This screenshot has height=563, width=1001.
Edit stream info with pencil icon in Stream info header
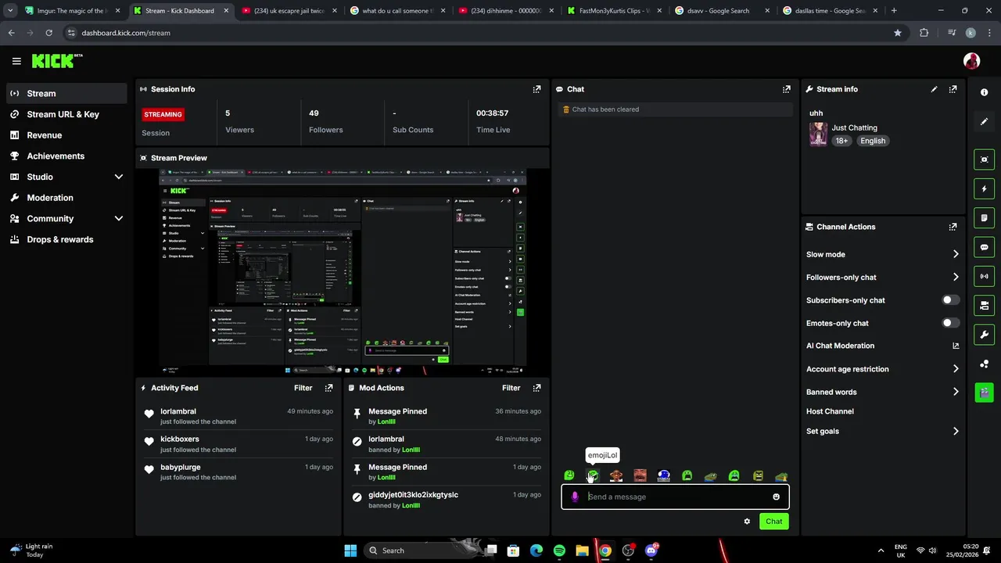click(x=934, y=89)
